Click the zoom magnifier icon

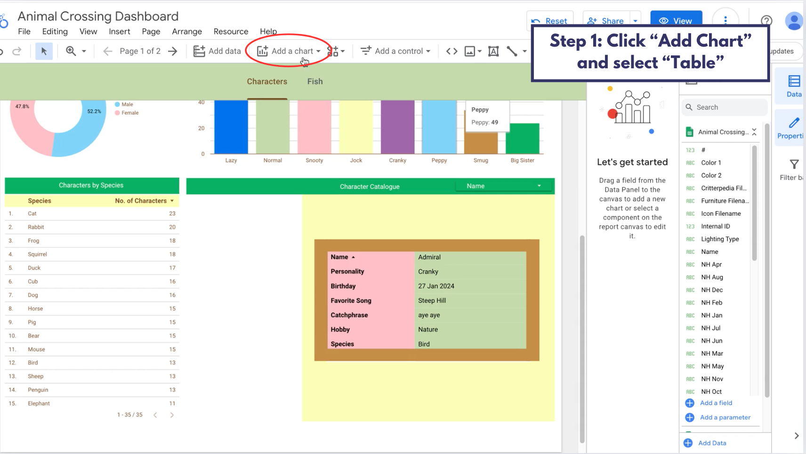[71, 51]
